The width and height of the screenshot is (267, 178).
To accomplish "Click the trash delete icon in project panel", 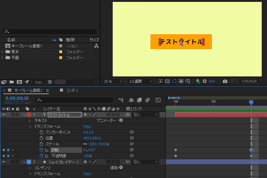I will [x=50, y=82].
